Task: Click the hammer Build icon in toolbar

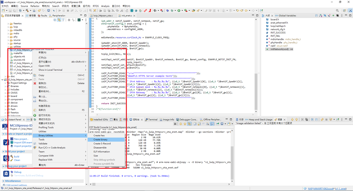Action: coord(27,11)
